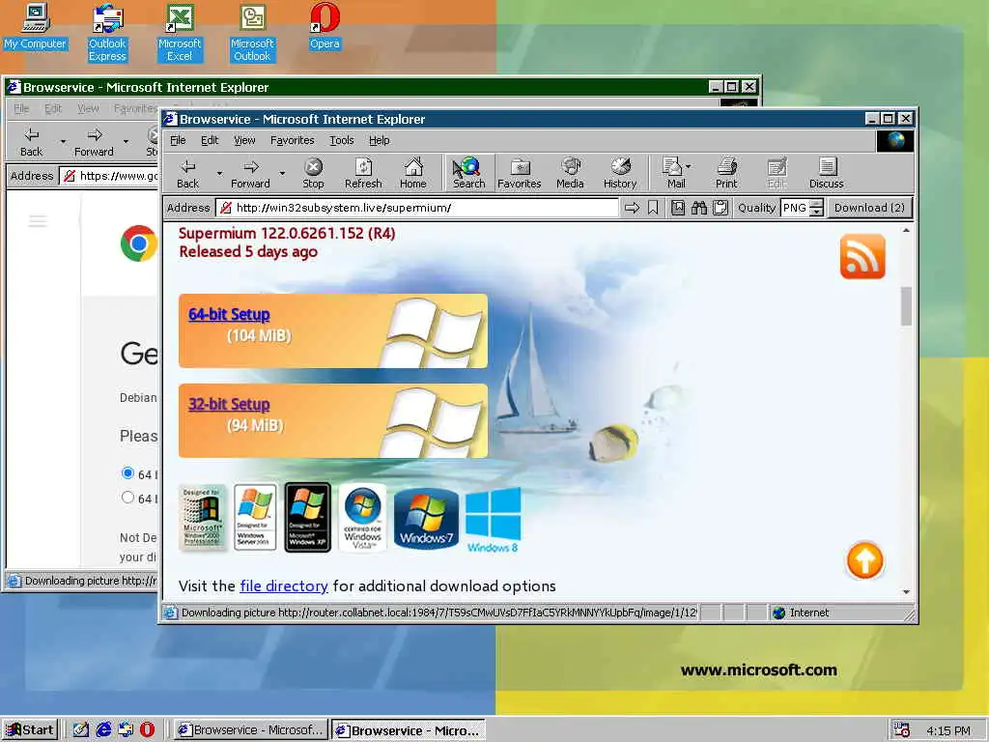Open the File menu in front window
The height and width of the screenshot is (742, 989).
coord(178,140)
